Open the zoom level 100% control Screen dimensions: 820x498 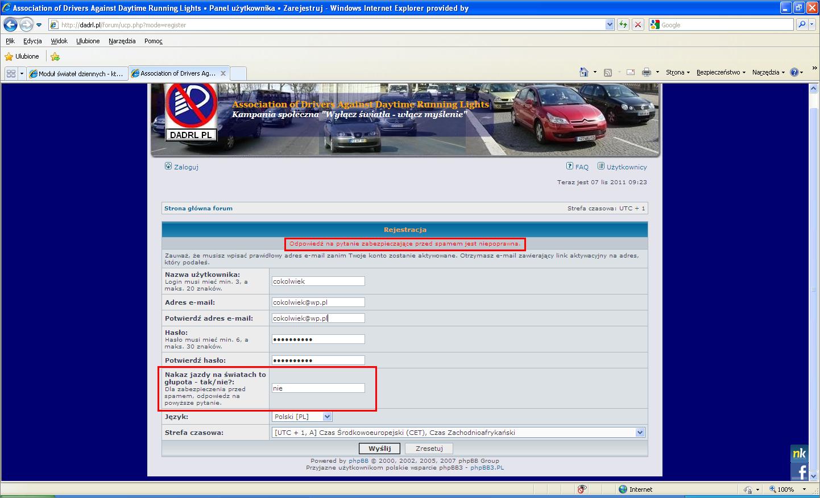click(x=787, y=489)
